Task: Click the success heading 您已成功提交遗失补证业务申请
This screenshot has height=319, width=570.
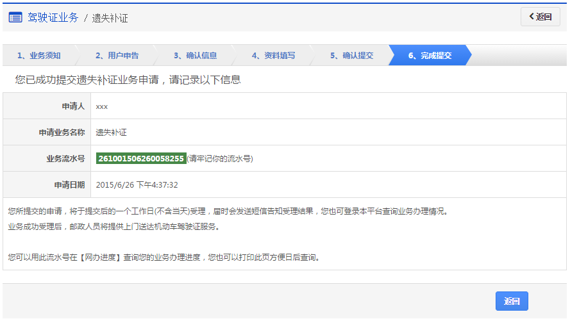Action: [87, 80]
